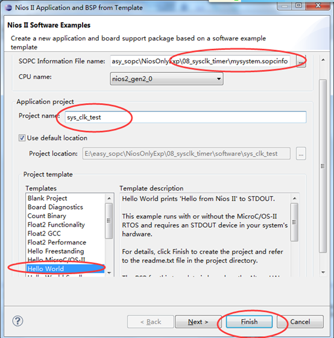The height and width of the screenshot is (338, 334).
Task: Open the CPU name dropdown
Action: pyautogui.click(x=166, y=79)
